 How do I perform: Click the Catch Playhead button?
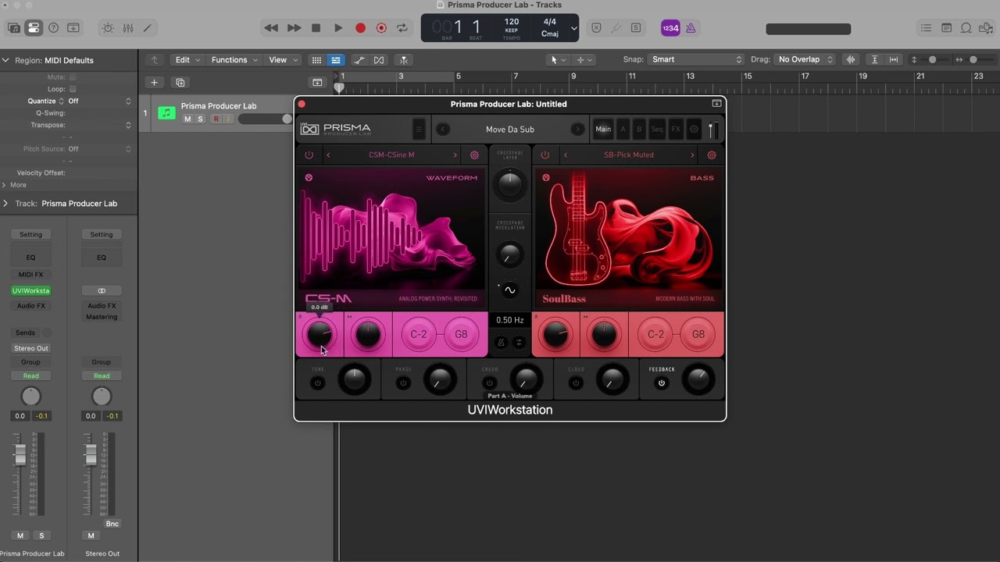[x=404, y=60]
